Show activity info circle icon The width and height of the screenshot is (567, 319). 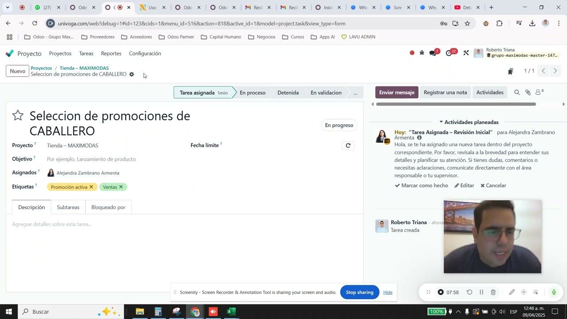[x=419, y=138]
